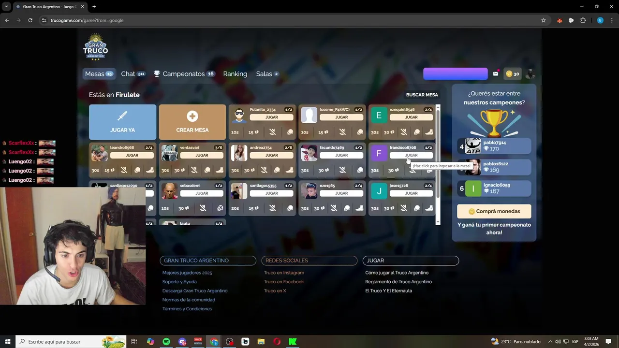Click Fulanito_2334's sunglasses avatar
This screenshot has width=619, height=348.
click(x=239, y=116)
